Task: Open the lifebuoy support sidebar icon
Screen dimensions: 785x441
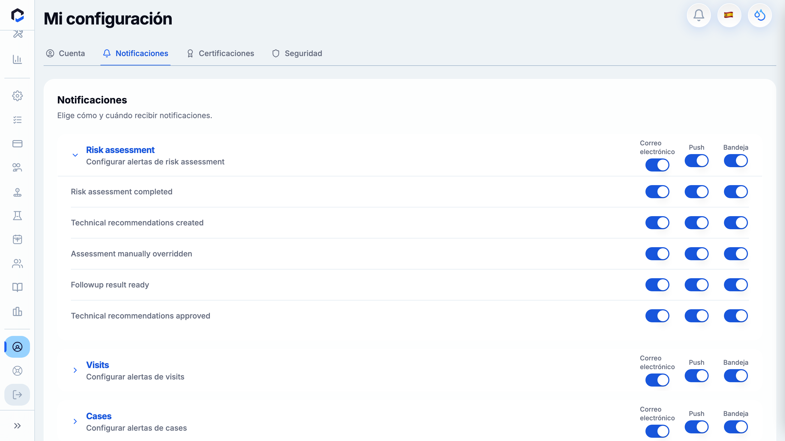Action: pyautogui.click(x=17, y=371)
